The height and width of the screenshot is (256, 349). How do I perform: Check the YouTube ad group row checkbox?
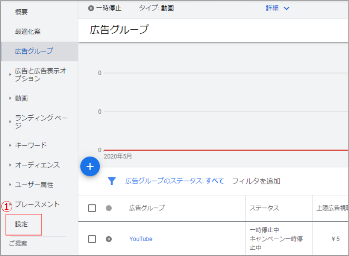point(92,239)
